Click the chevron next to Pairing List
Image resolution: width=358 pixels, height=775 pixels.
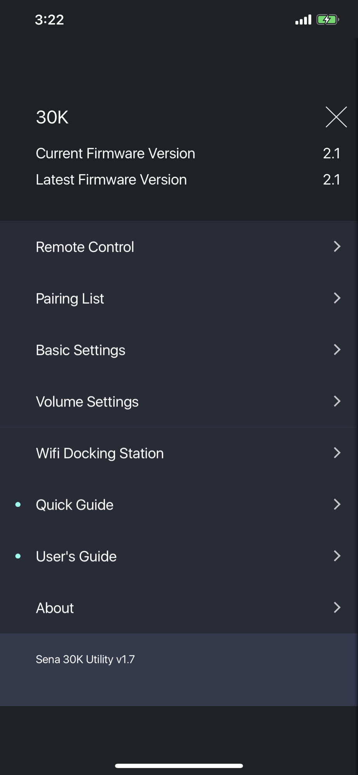pos(337,298)
